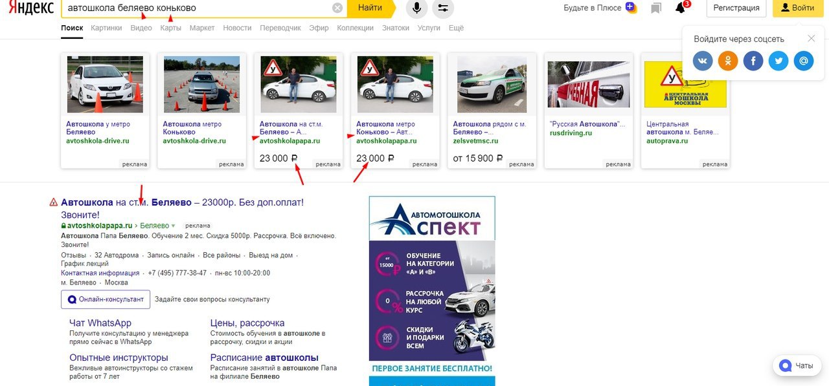Clear the search field with the X icon
This screenshot has height=386, width=829.
(337, 8)
